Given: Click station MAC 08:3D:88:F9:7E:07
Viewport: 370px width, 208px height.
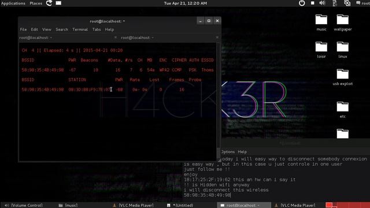Looking at the screenshot, I should click(x=89, y=90).
